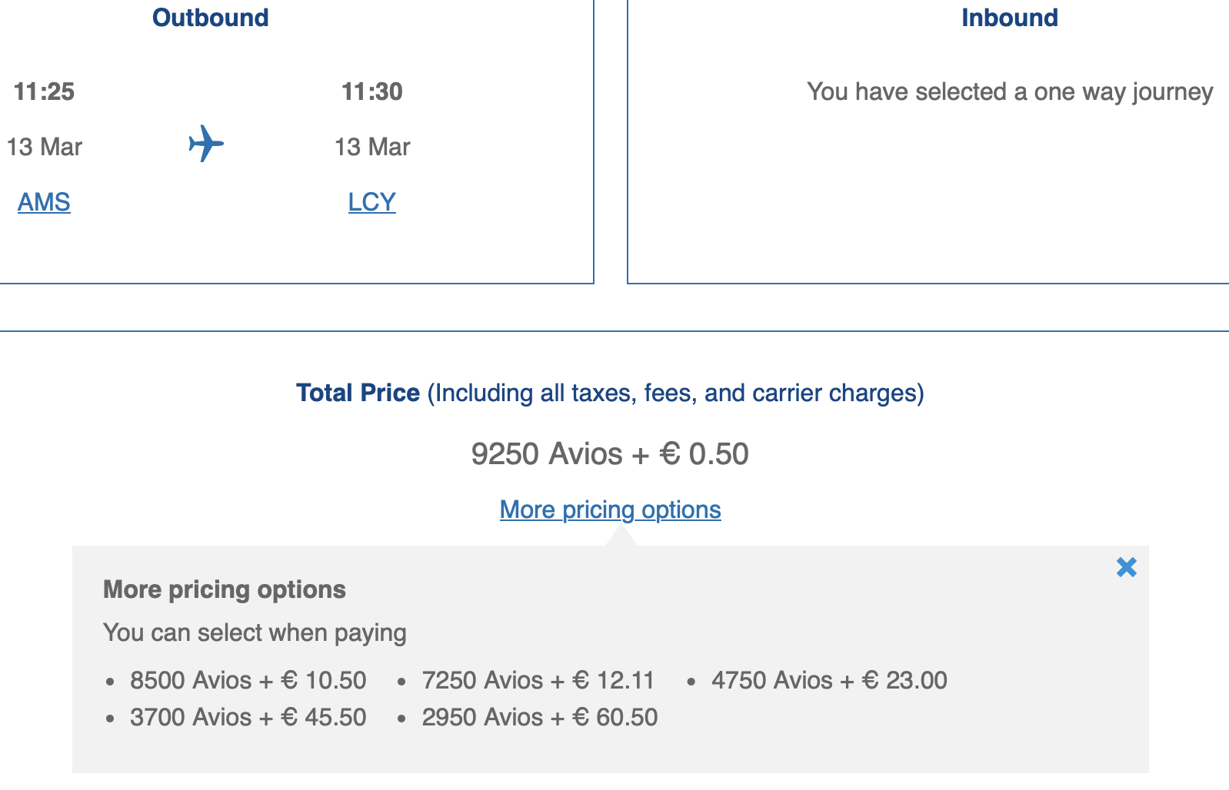The width and height of the screenshot is (1229, 790).
Task: Select the 4750 Avios + € 23.00 option
Action: [829, 680]
